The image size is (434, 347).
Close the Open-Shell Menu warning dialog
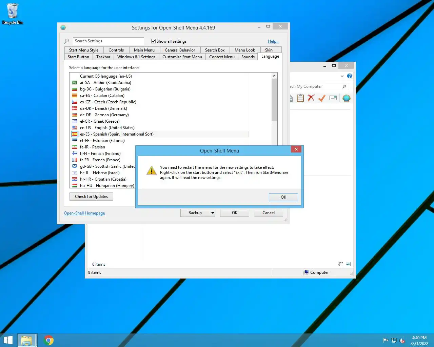pos(296,149)
